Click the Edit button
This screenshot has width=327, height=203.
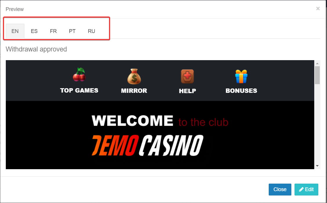[x=306, y=189]
